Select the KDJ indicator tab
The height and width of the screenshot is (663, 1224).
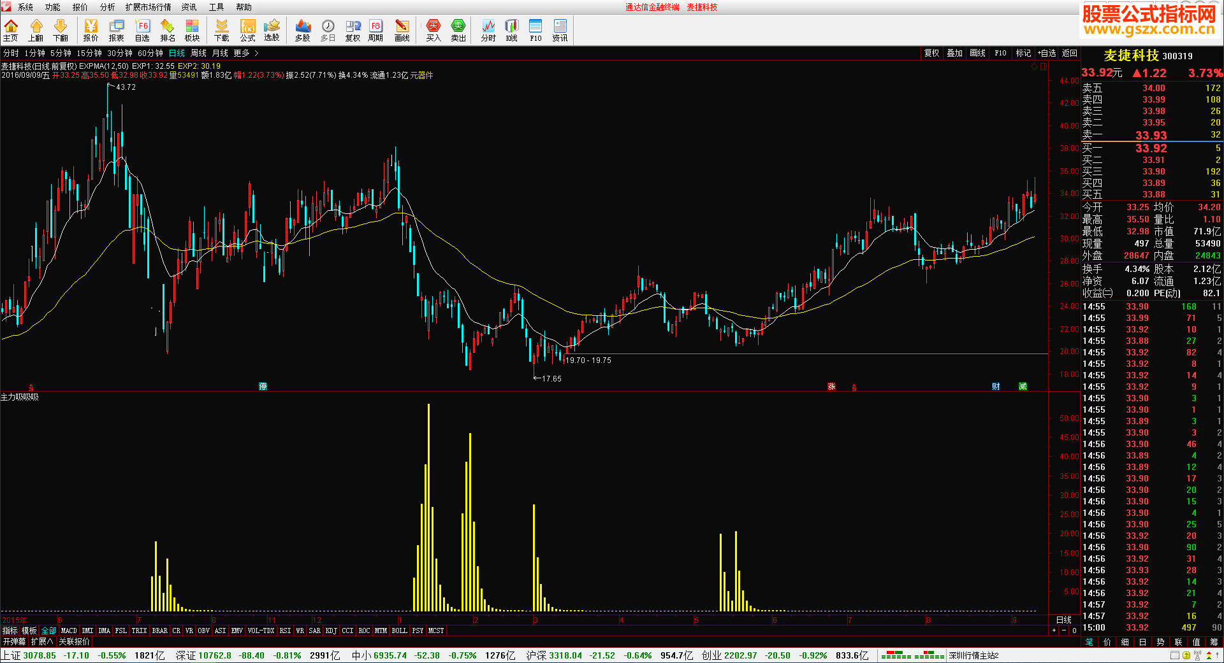(x=331, y=631)
